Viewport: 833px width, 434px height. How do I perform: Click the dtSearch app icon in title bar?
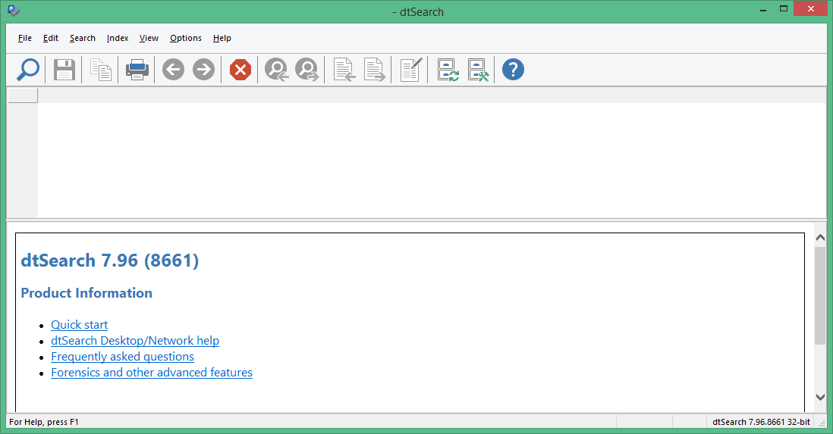pos(14,11)
